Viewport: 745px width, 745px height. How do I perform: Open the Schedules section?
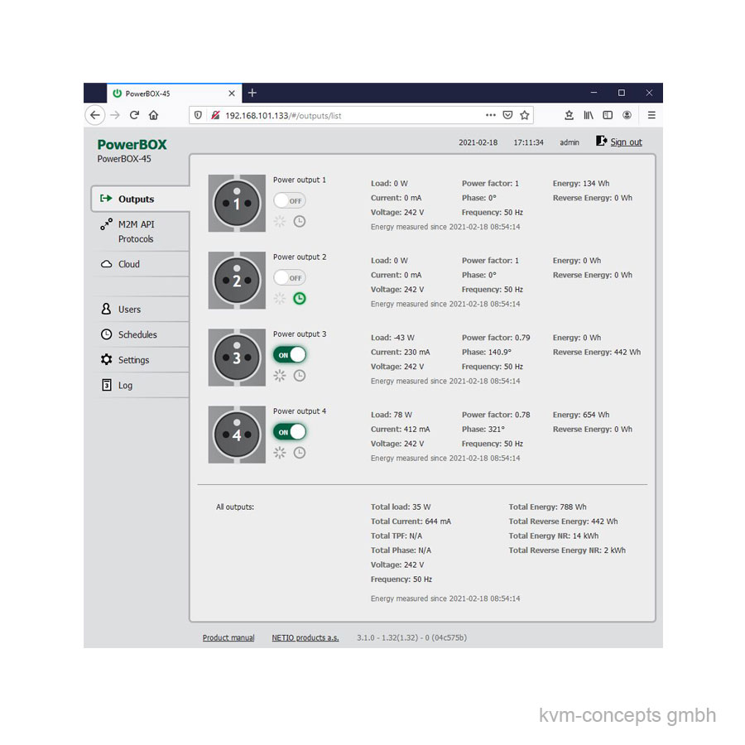coord(137,335)
